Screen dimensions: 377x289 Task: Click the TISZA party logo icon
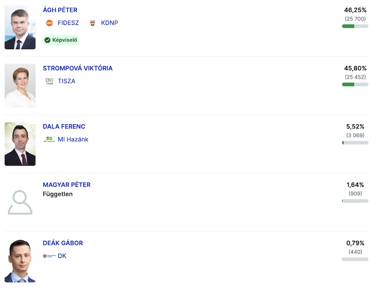49,81
